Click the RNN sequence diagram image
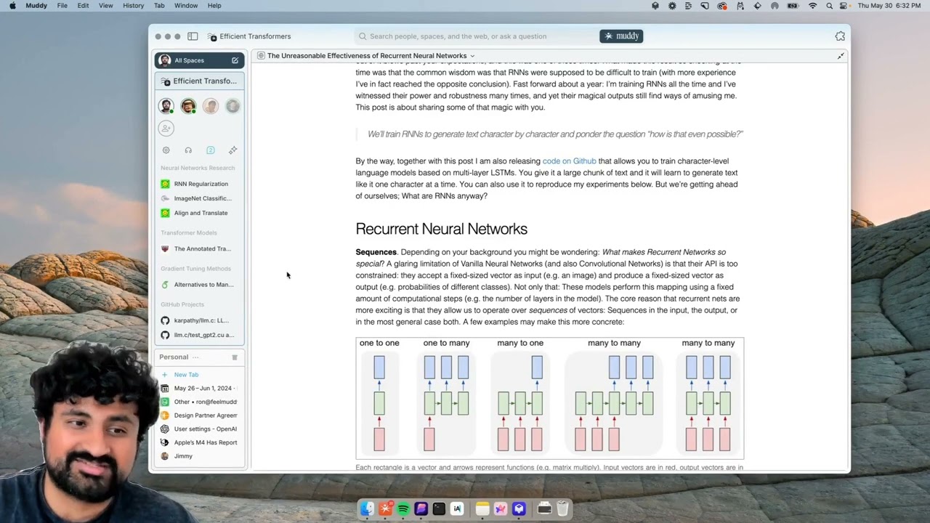Screen dimensions: 930x523 pos(550,398)
